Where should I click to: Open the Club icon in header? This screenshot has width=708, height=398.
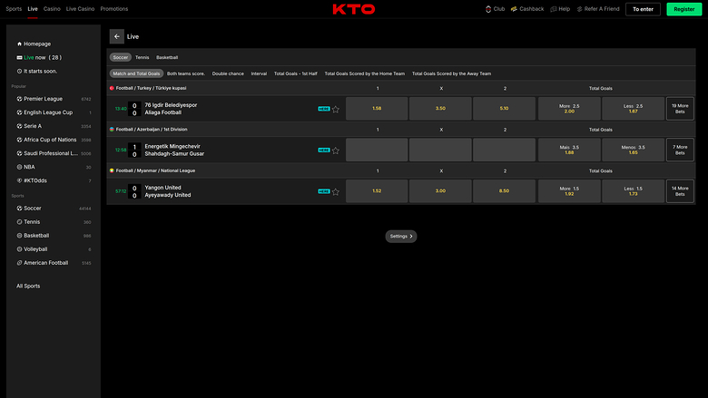tap(488, 9)
